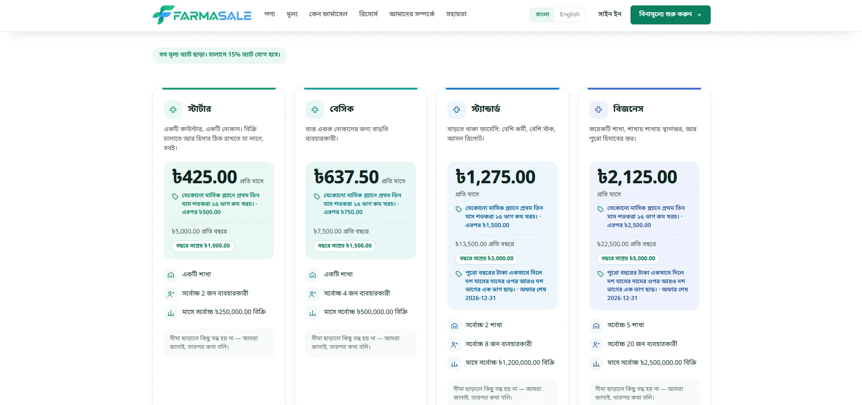Screen dimensions: 862x405
Task: Click ৳22,500.00 প্রতি বছরে text
Action: [626, 244]
